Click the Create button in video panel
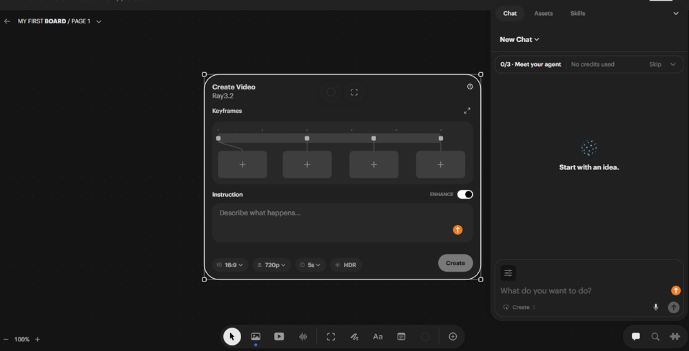 [x=455, y=263]
